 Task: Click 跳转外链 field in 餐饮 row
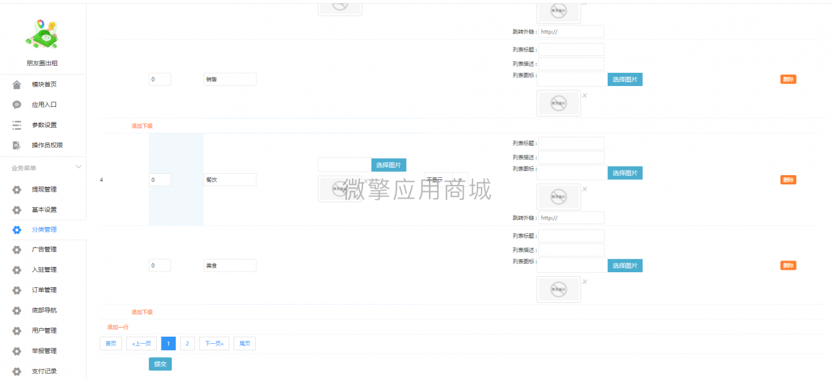[x=571, y=218]
